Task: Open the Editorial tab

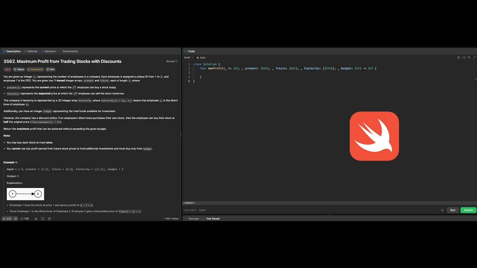Action: click(x=31, y=51)
